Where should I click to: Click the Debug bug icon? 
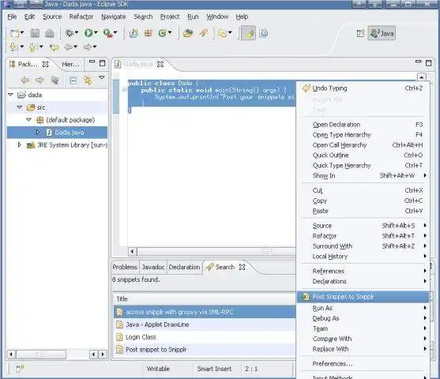[x=69, y=33]
